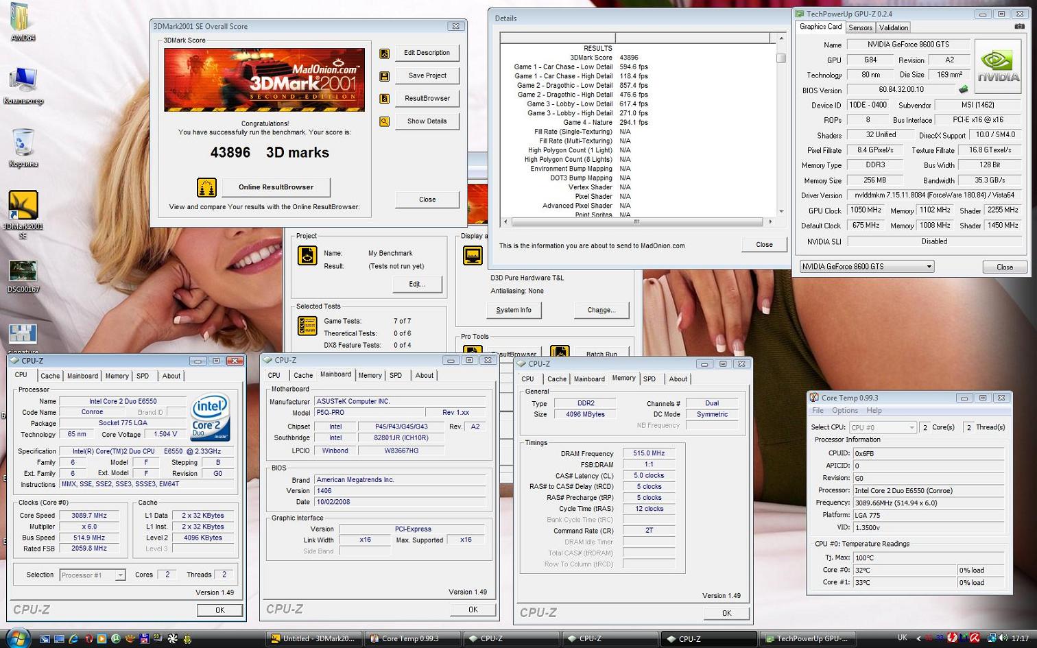Click the 515.0 MHz DRAM Frequency value

(x=649, y=453)
